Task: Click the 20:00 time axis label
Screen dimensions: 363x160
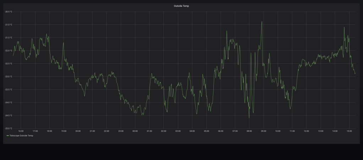Action: (x=78, y=131)
